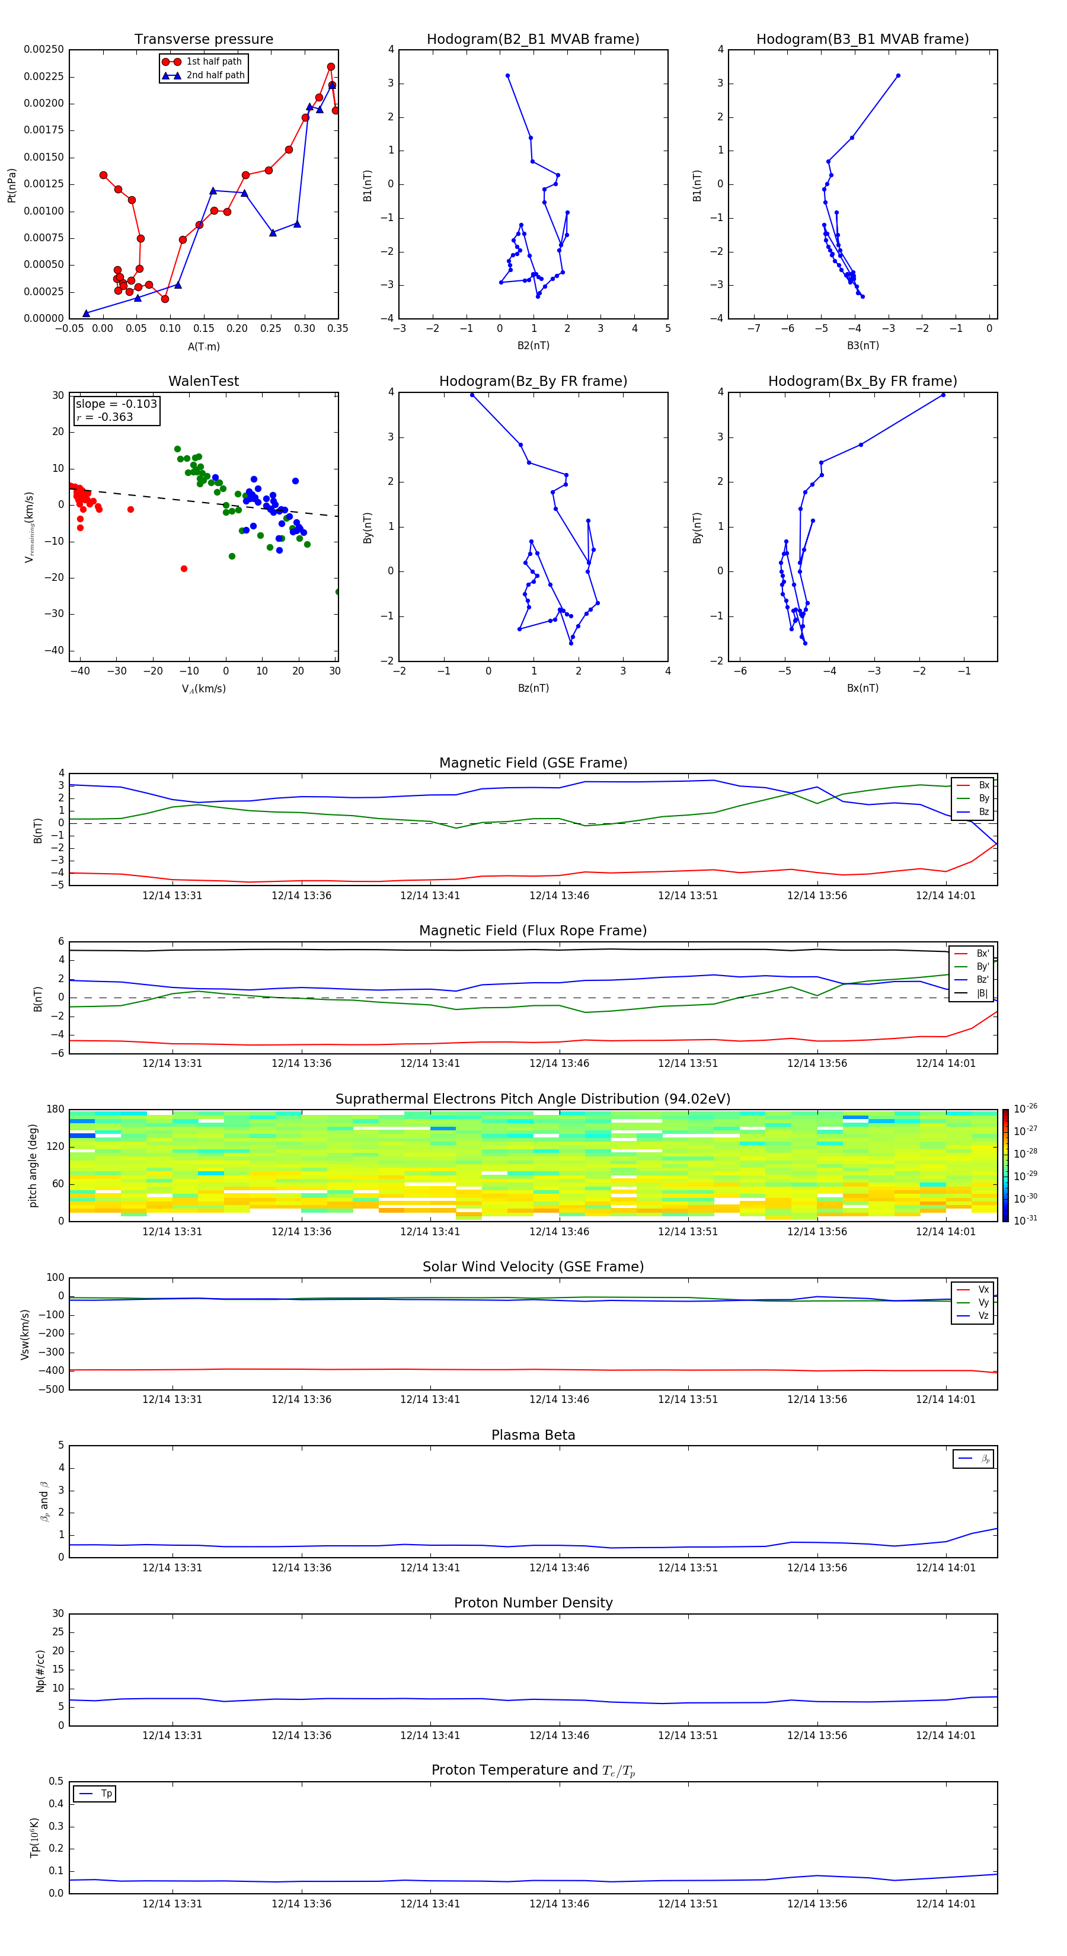Select the "Vz" legend entry
This screenshot has height=1956, width=1067.
[x=973, y=1316]
